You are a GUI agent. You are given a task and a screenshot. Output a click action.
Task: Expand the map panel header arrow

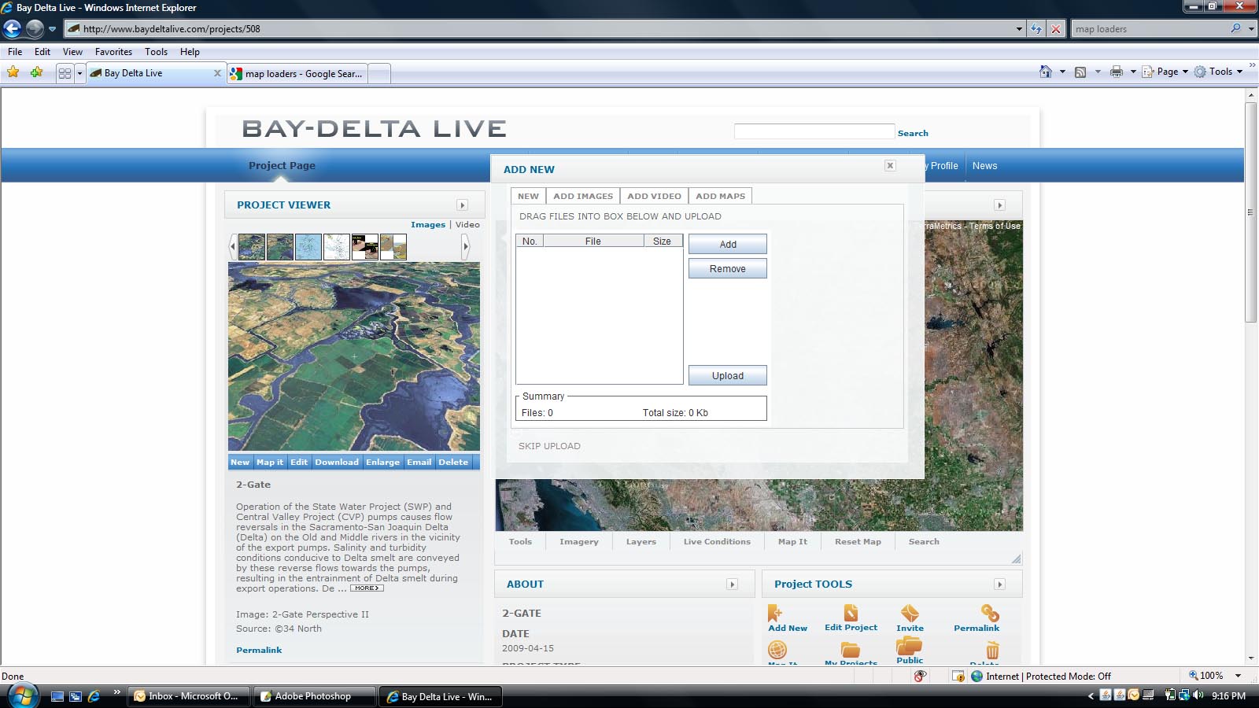point(999,205)
